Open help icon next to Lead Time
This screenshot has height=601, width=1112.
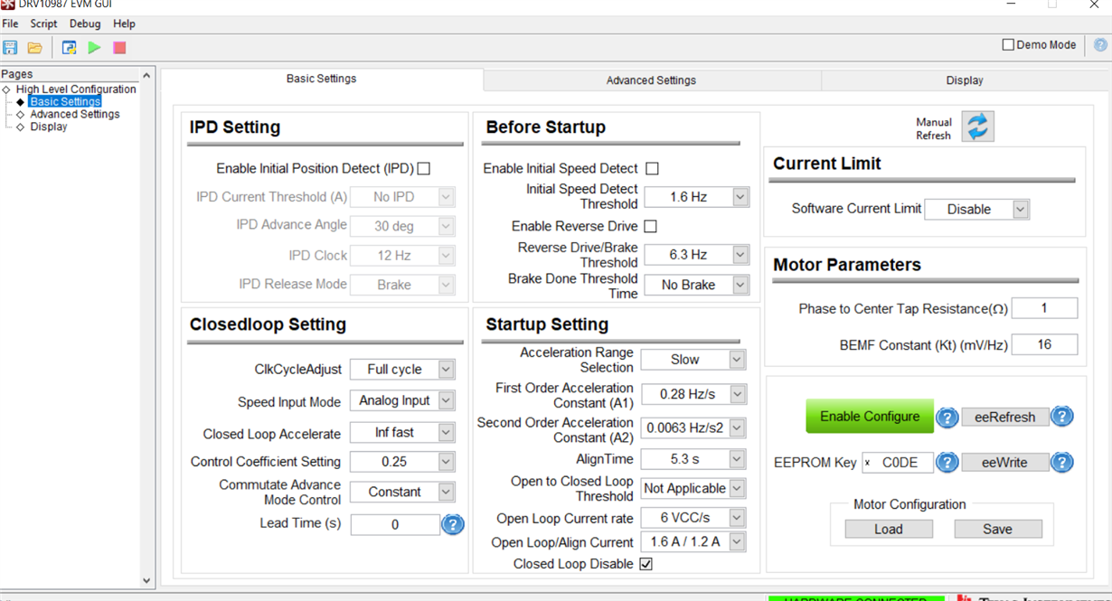453,524
